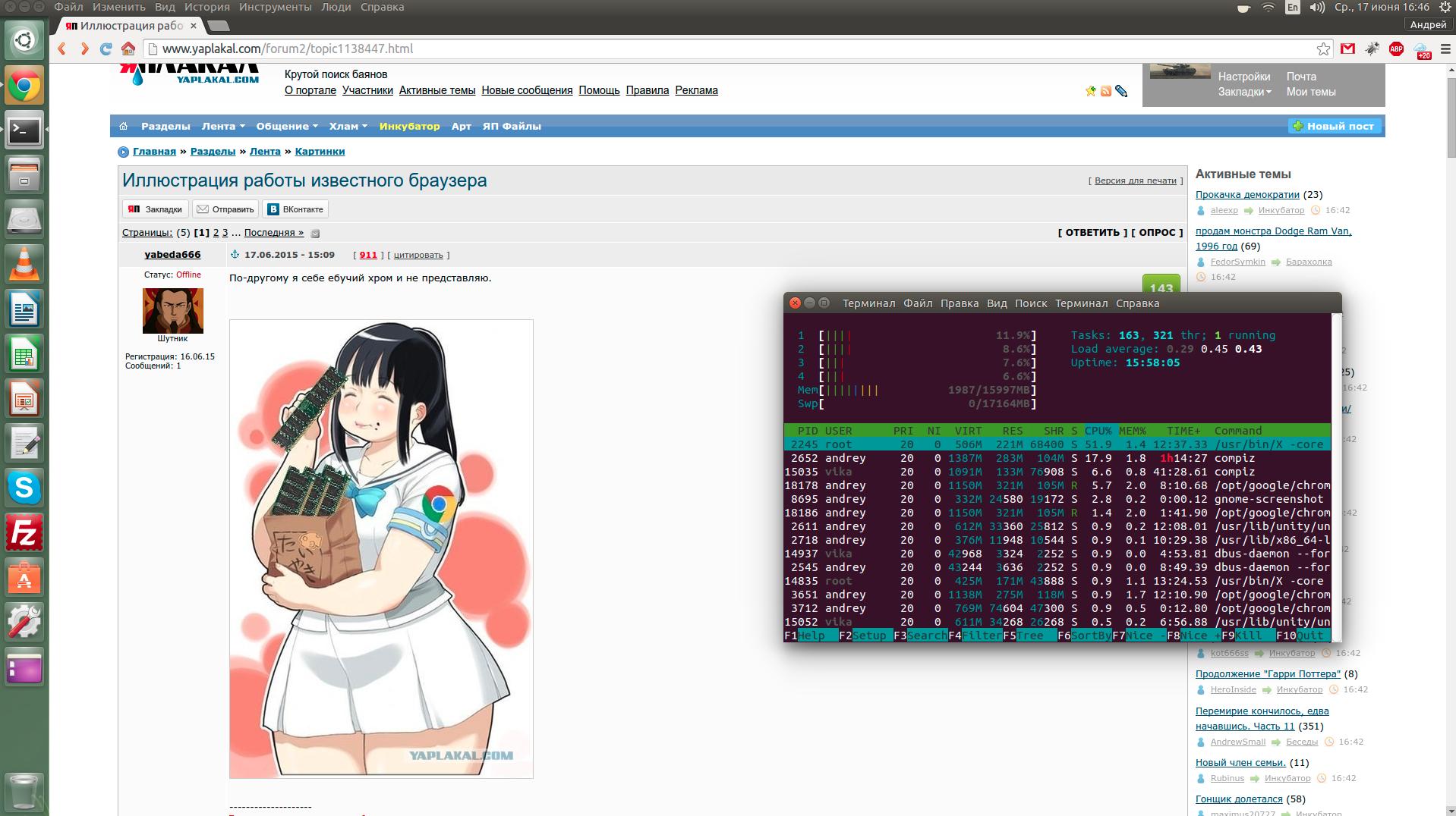Switch keyboard layout via the En indicator
The image size is (1456, 816).
1292,8
